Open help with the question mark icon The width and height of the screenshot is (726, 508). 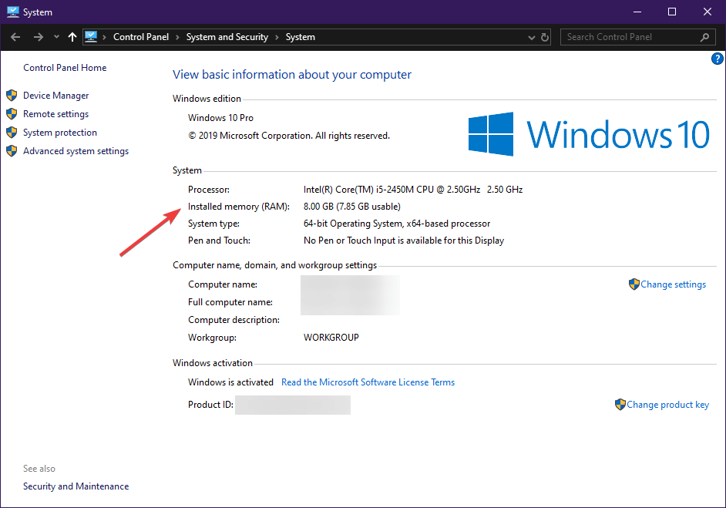pos(718,59)
